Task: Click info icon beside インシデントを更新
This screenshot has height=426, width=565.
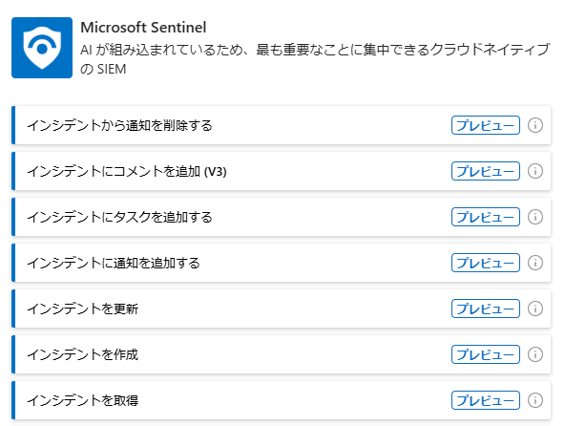Action: (x=535, y=309)
